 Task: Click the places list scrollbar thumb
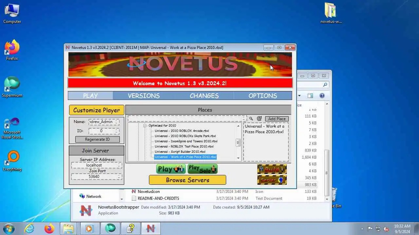238,143
